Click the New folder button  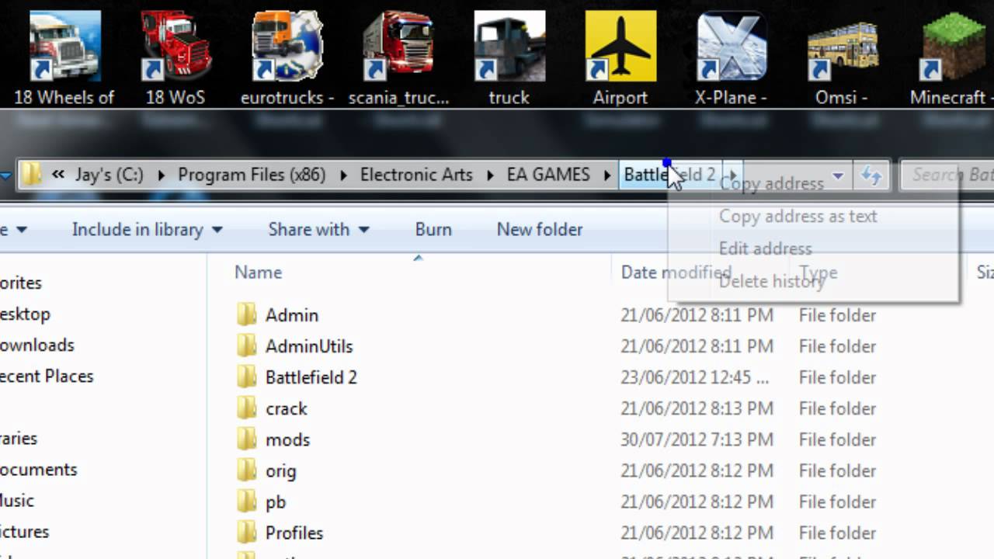540,229
